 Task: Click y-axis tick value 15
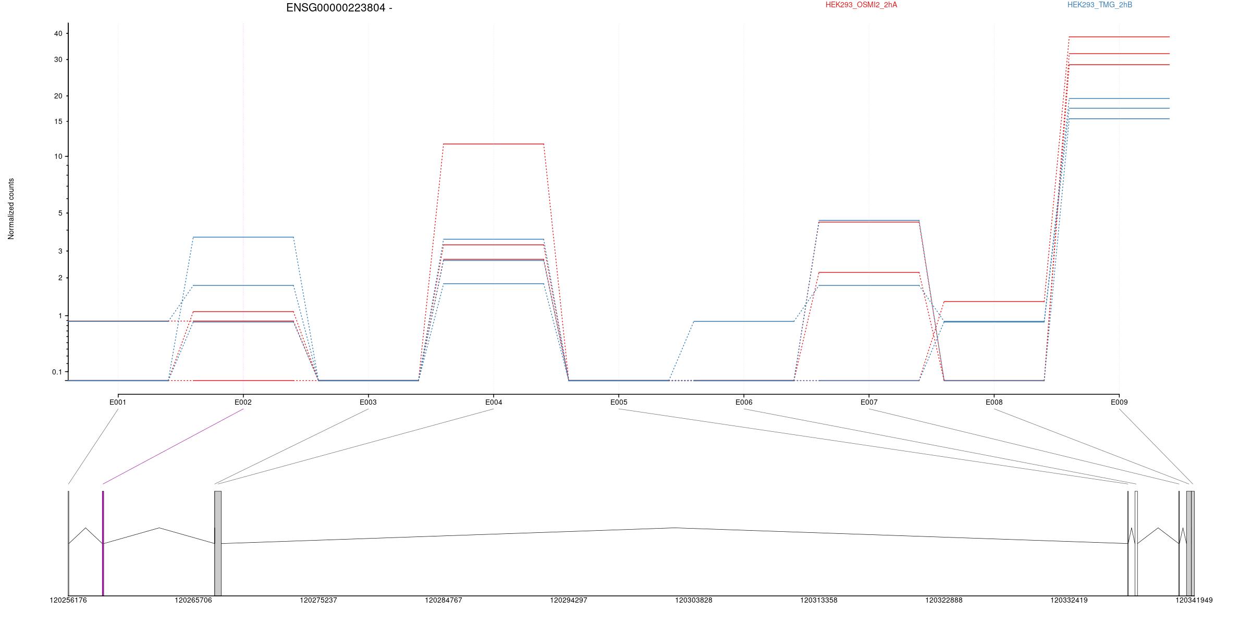pos(58,121)
